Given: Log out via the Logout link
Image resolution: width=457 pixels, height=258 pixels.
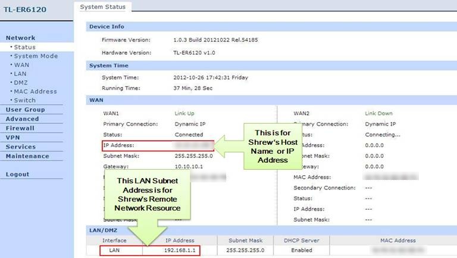Looking at the screenshot, I should (x=17, y=174).
